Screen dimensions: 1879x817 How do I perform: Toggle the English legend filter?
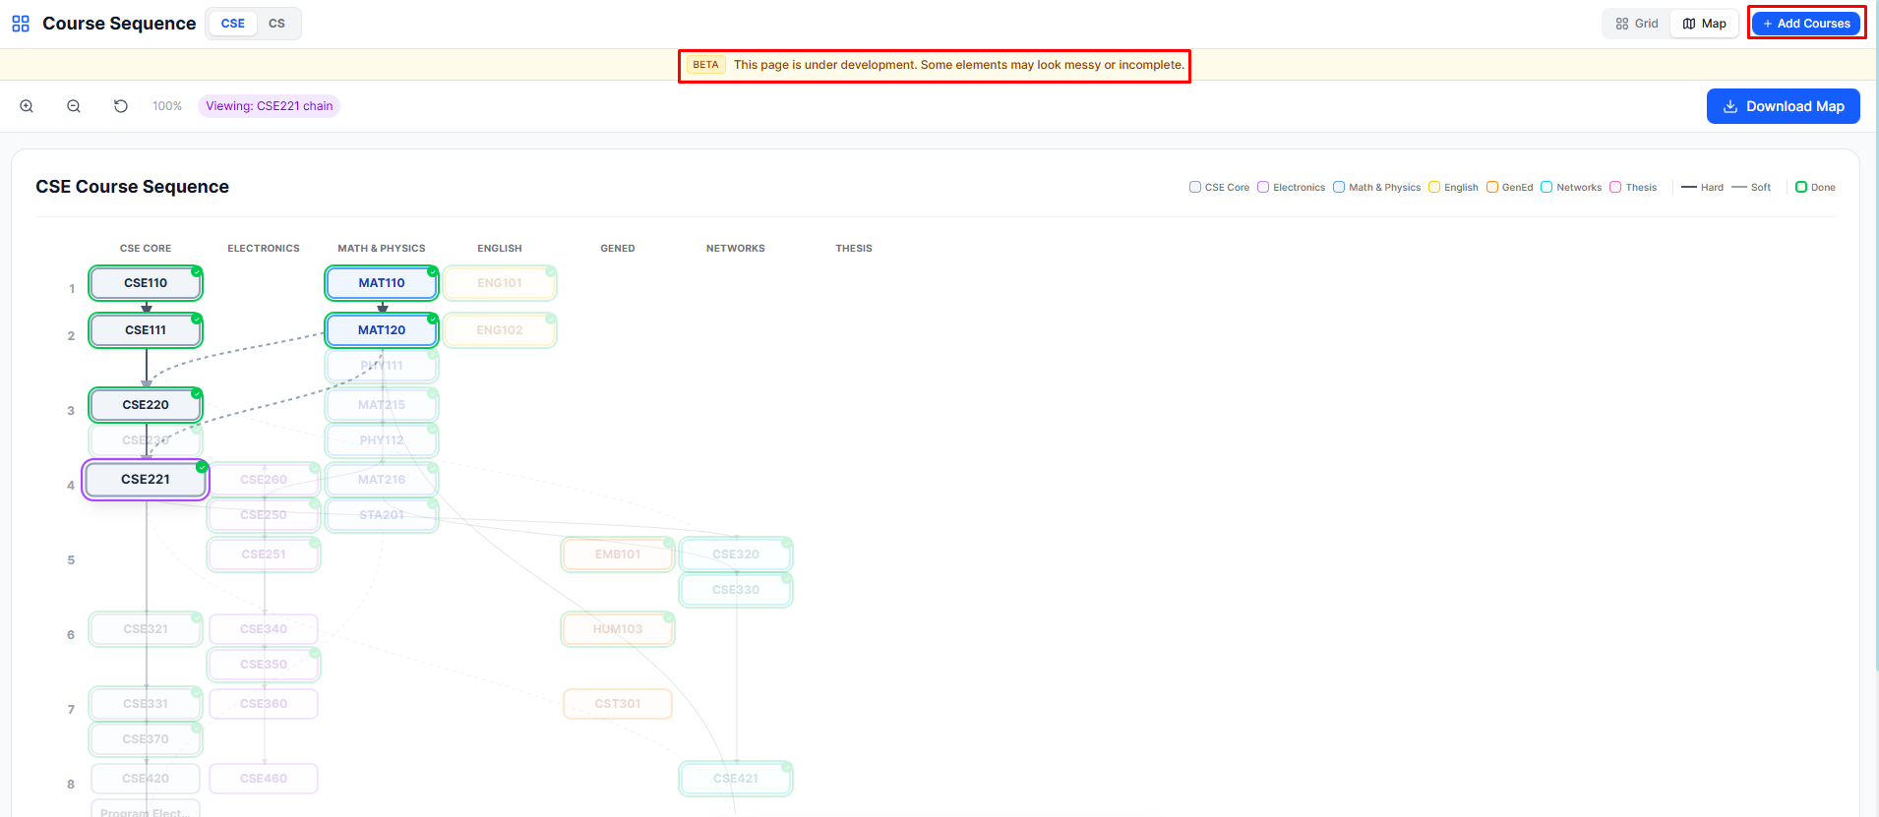(1453, 187)
